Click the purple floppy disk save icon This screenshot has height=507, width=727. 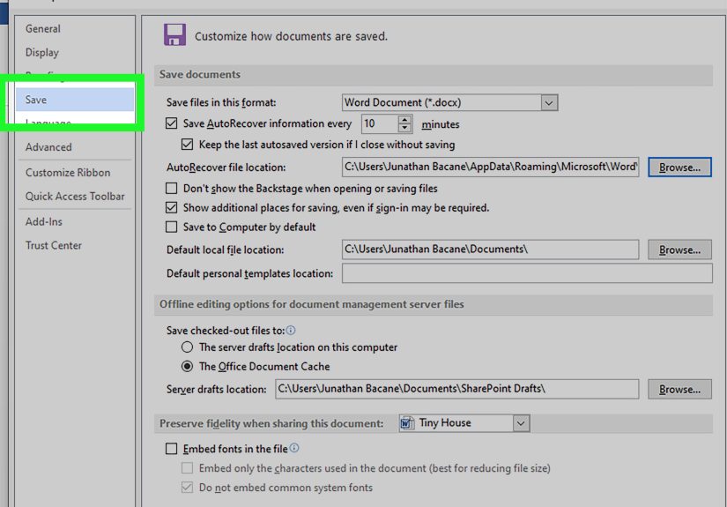174,34
